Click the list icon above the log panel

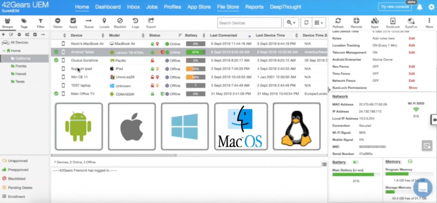324,164
